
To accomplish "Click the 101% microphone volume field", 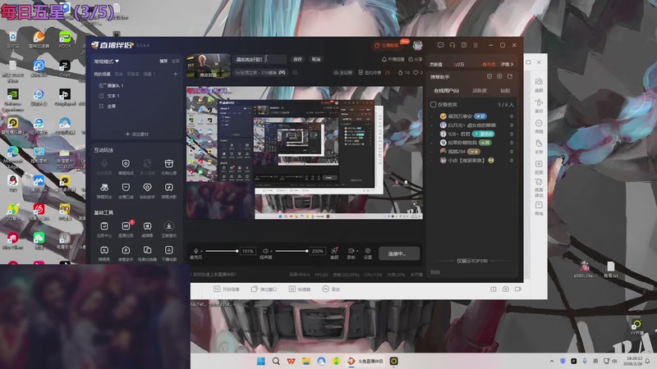I will [248, 251].
